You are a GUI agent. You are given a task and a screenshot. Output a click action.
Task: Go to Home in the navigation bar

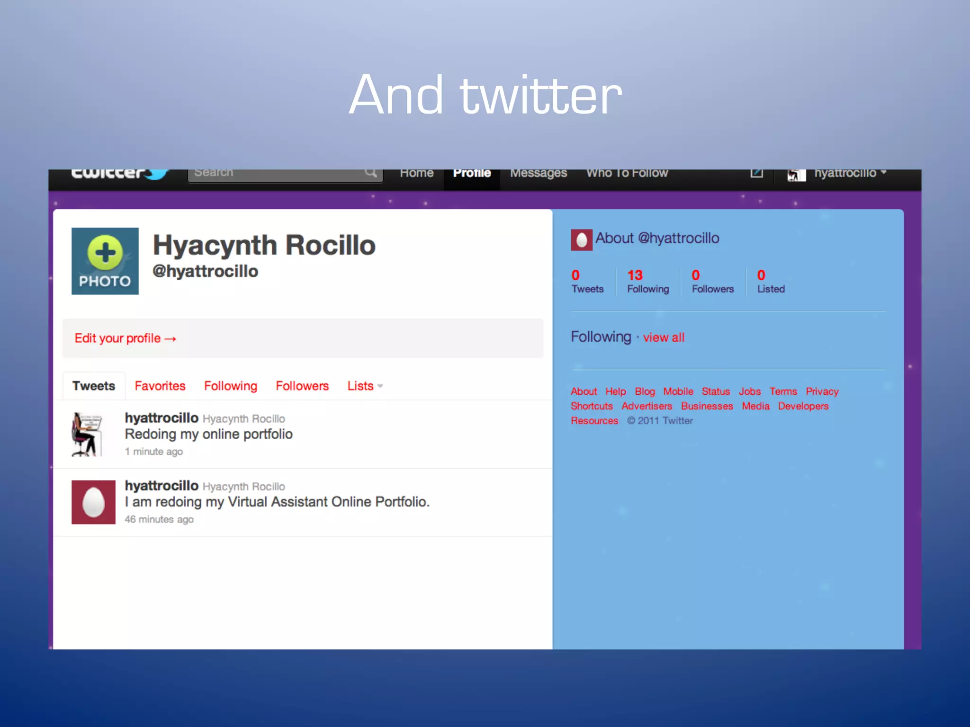(x=417, y=174)
